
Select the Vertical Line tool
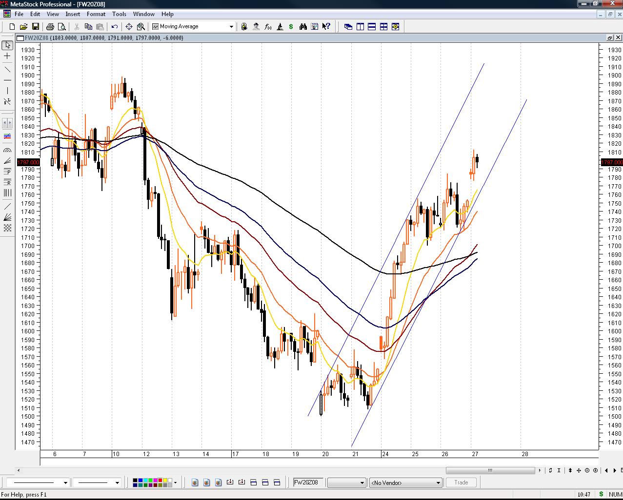(x=7, y=91)
